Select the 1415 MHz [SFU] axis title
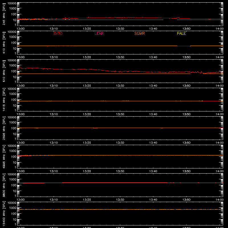The height and width of the screenshot is (228, 228). (4, 99)
